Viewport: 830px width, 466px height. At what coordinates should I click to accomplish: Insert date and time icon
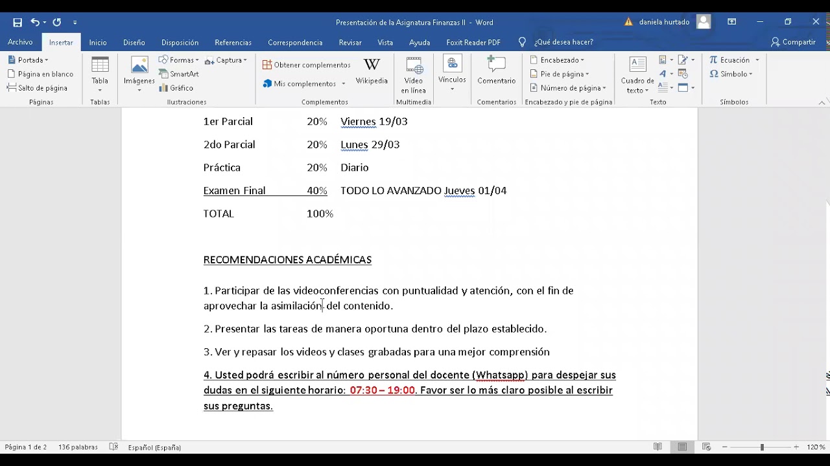pyautogui.click(x=683, y=74)
